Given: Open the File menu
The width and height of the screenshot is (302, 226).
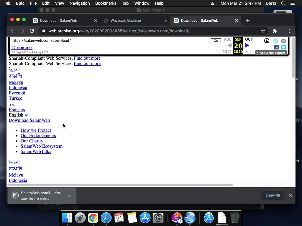Looking at the screenshot, I should click(x=33, y=3).
